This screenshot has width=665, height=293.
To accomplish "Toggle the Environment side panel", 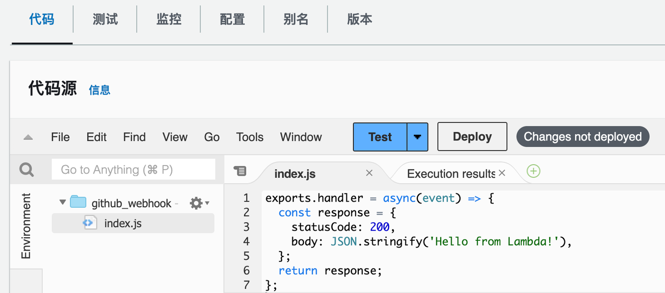I will [26, 226].
